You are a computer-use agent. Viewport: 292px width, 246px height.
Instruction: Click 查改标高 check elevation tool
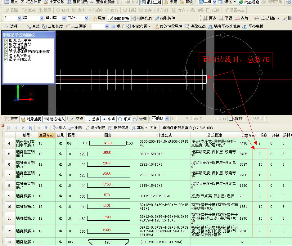[x=195, y=26]
